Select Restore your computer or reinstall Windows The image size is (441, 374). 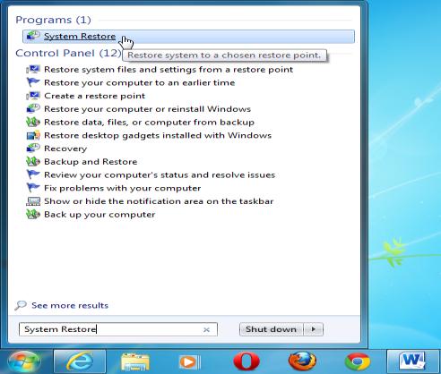(147, 109)
